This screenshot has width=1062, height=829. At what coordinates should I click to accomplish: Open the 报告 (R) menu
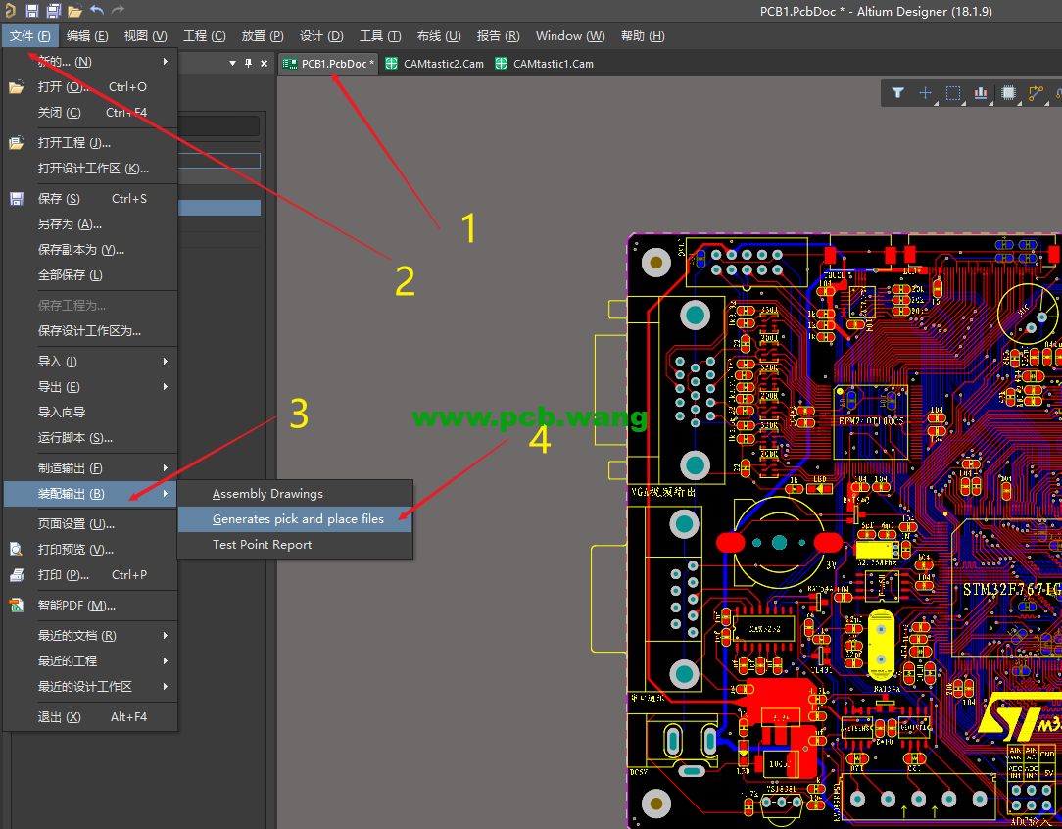[x=498, y=36]
